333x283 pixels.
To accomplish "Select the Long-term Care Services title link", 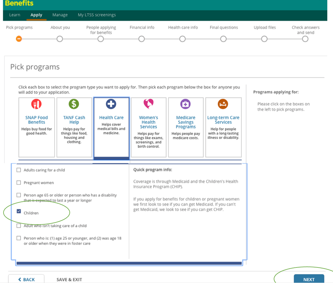I will tap(223, 120).
